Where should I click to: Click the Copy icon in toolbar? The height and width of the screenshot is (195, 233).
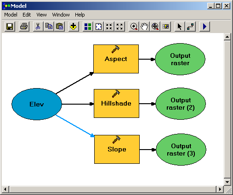[49, 27]
